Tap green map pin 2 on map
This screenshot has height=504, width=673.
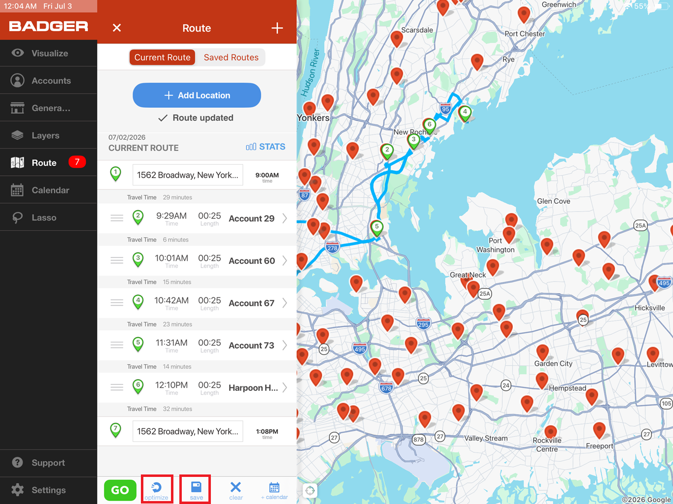[x=387, y=152]
